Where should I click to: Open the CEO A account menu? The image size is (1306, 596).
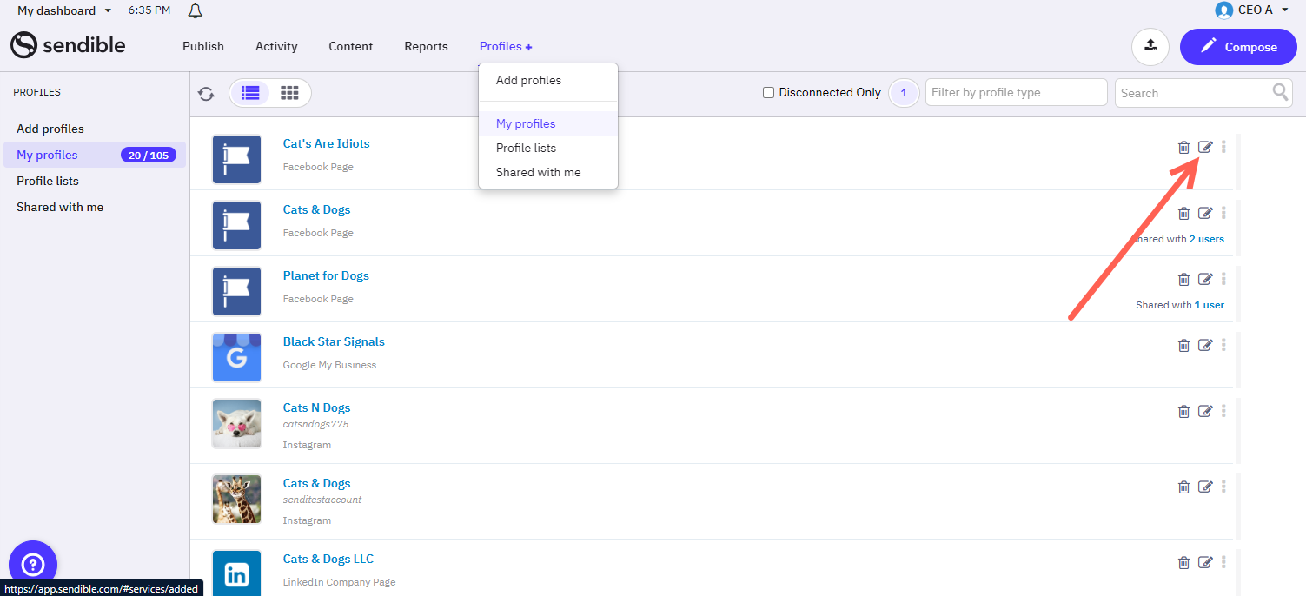(x=1252, y=10)
